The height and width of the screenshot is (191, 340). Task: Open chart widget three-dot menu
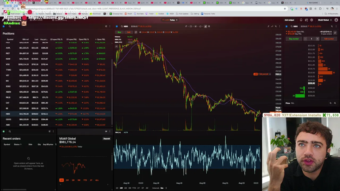point(279,26)
